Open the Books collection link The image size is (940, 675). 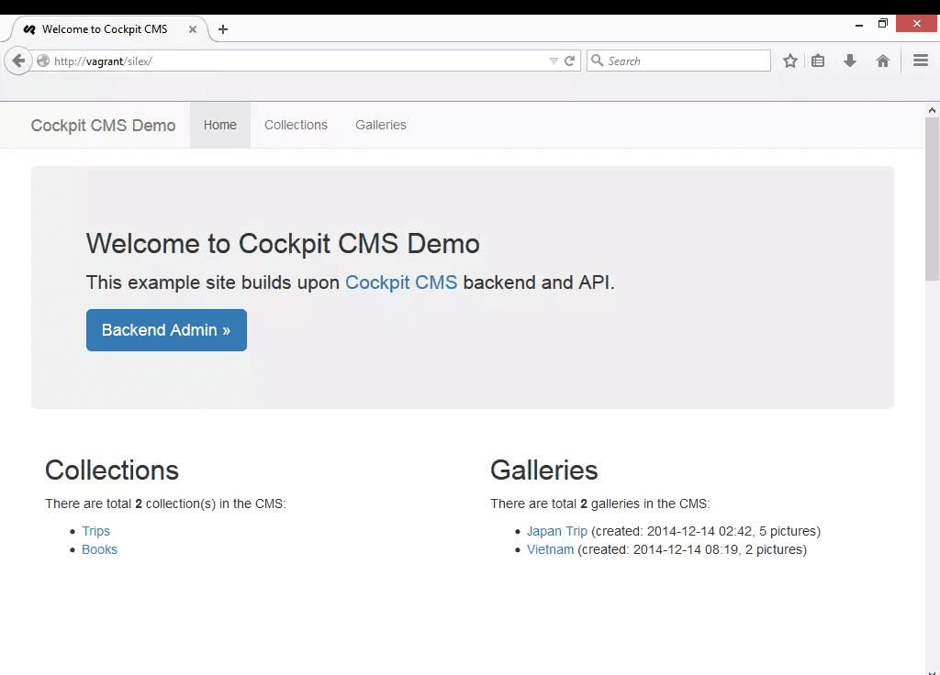point(99,549)
